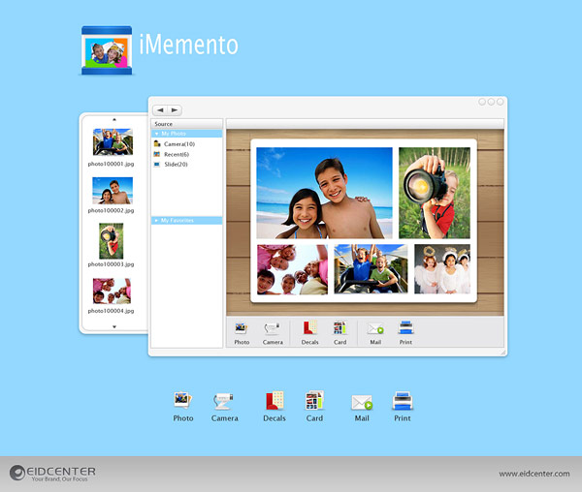Click the large Mail icon below the window
582x492 pixels.
[x=362, y=402]
